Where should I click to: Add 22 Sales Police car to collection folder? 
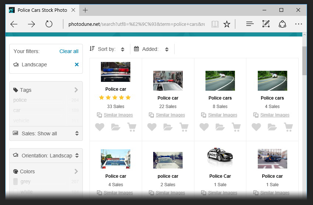[x=168, y=127]
